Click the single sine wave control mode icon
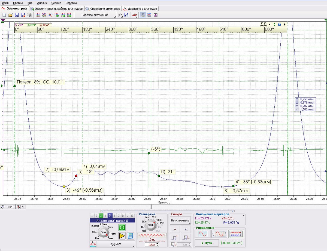This screenshot has width=327, height=251. tap(202, 234)
